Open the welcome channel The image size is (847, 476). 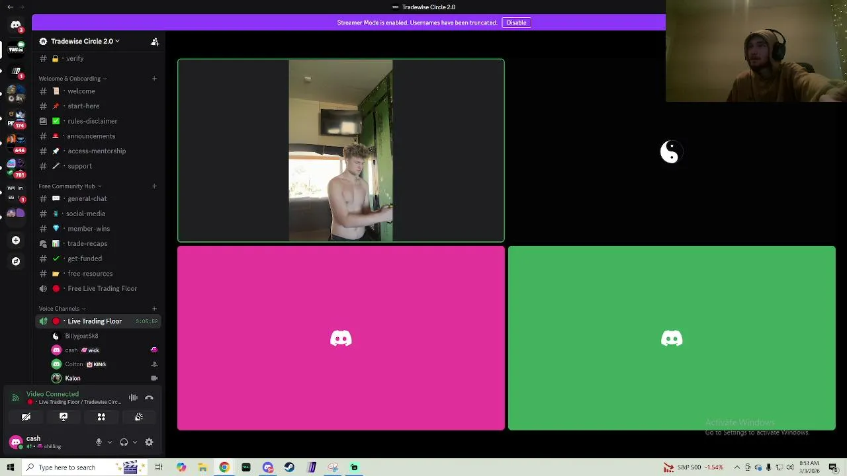[98, 91]
